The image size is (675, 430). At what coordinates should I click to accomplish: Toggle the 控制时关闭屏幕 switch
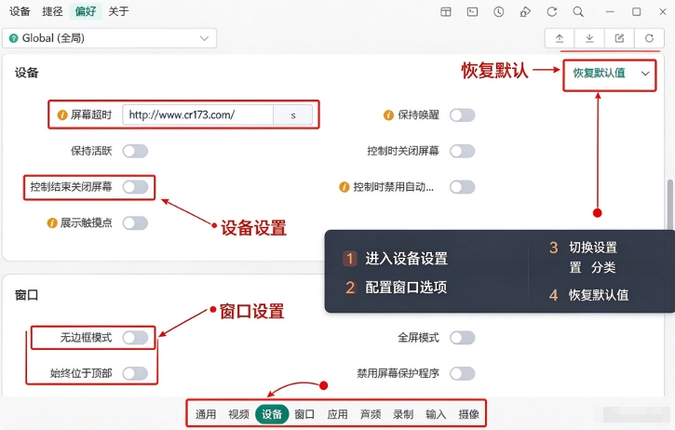pyautogui.click(x=463, y=151)
